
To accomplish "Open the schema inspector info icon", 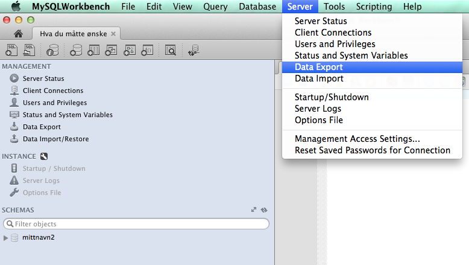I will (x=52, y=50).
